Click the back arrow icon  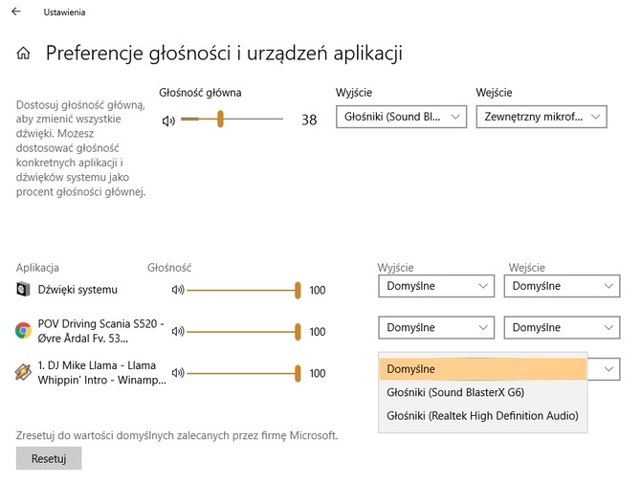(15, 12)
